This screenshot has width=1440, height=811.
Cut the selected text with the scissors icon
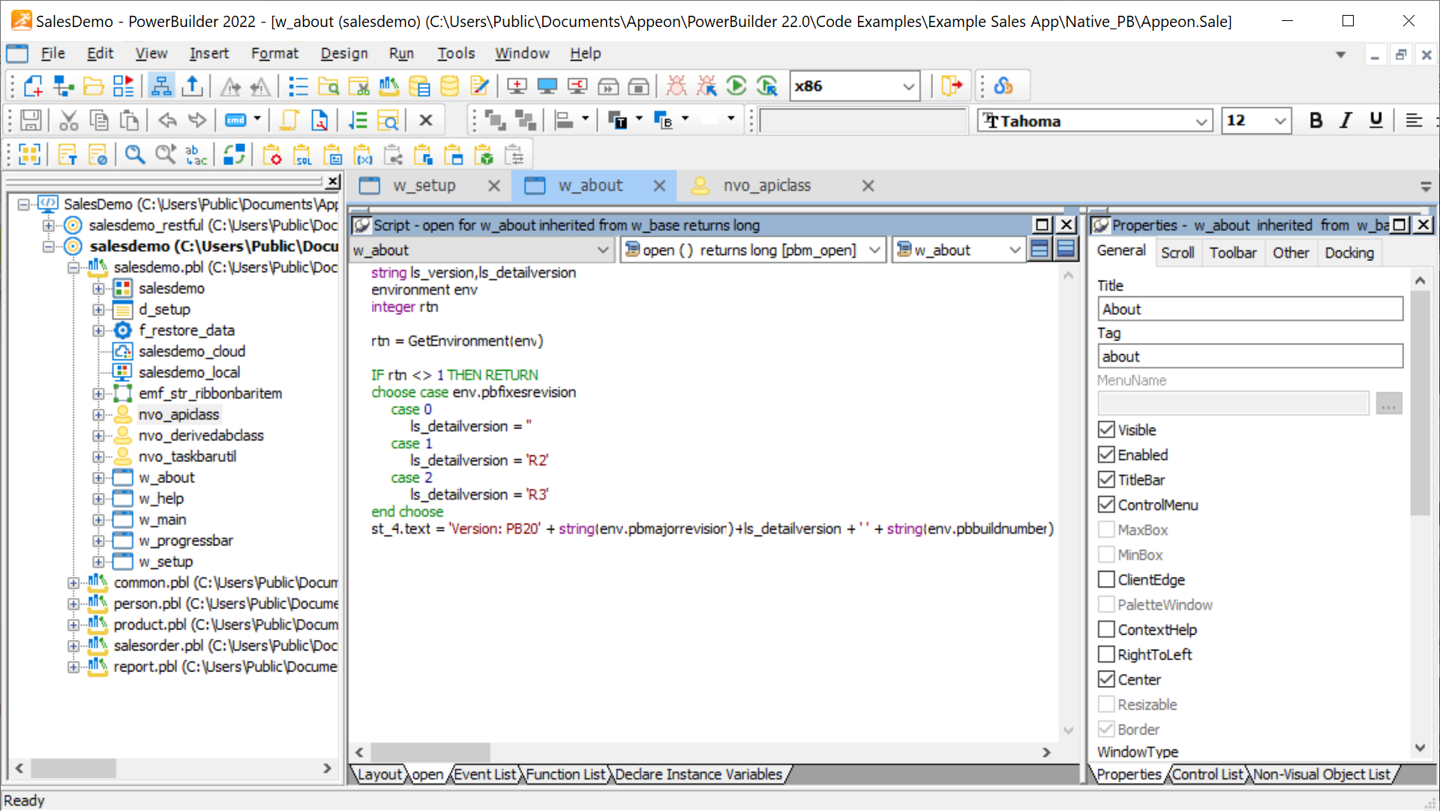tap(68, 120)
